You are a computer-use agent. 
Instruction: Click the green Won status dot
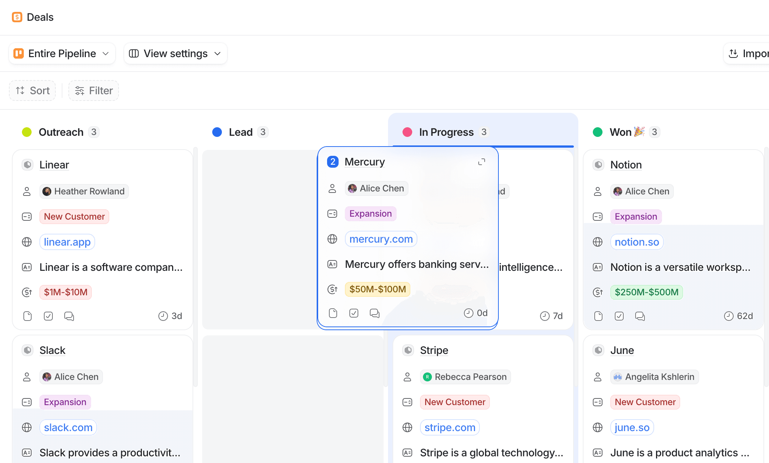click(x=598, y=132)
